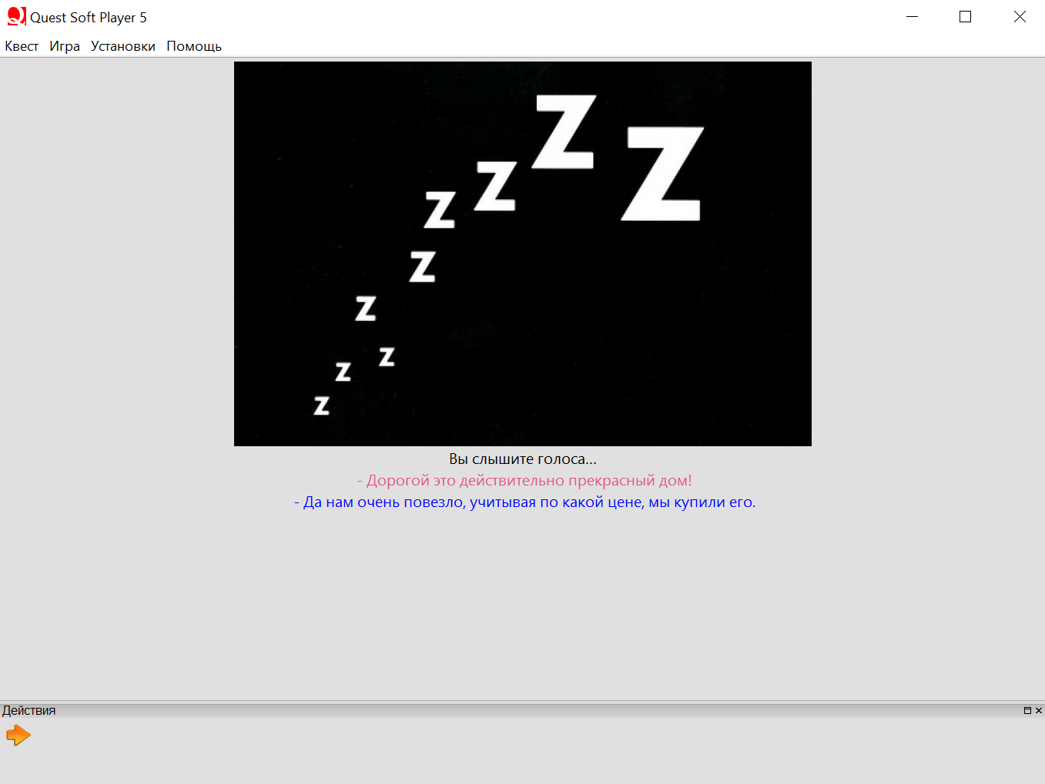Close the Quest Soft Player window
Screen dimensions: 1045x784
[1020, 17]
